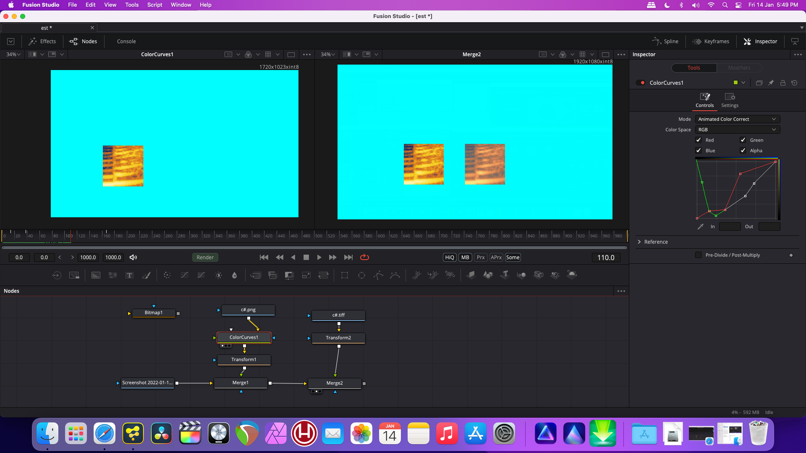Screen dimensions: 806x453
Task: Open left viewer three-dot options menu
Action: pos(307,55)
